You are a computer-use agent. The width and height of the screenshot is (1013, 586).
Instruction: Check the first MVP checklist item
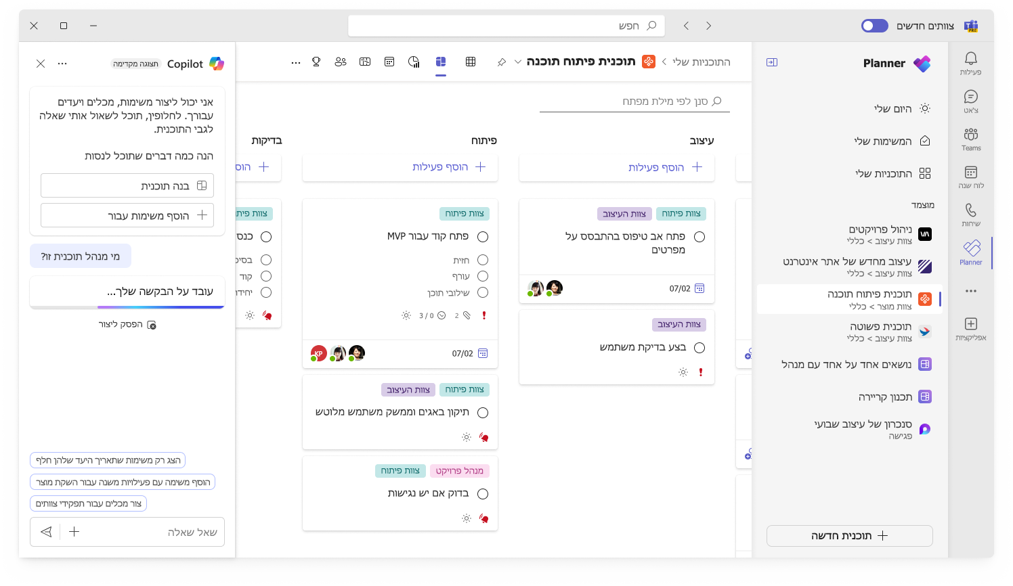click(483, 260)
